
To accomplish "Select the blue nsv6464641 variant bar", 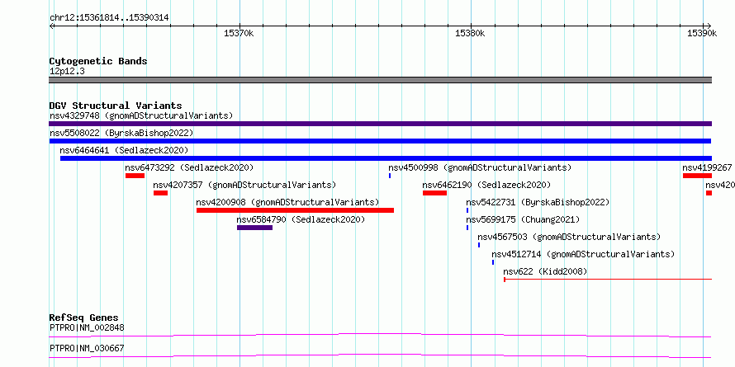I will (x=386, y=158).
